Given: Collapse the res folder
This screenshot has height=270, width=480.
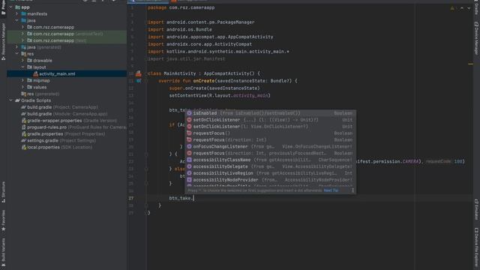Looking at the screenshot, I should (x=17, y=54).
